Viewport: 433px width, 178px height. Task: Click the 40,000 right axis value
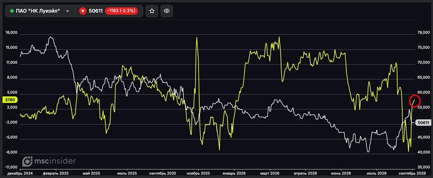tap(423, 153)
